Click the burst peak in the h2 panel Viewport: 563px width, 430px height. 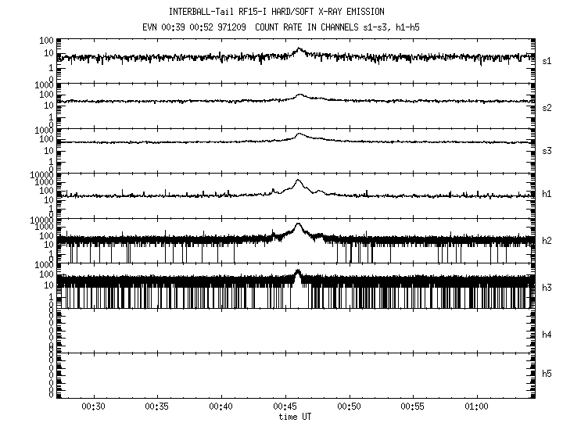[298, 225]
